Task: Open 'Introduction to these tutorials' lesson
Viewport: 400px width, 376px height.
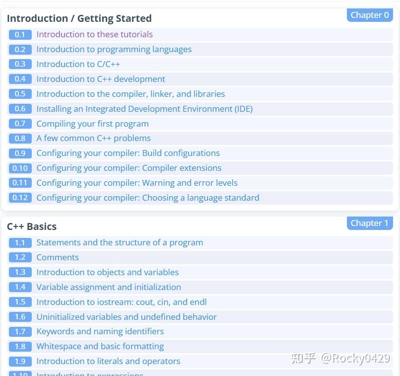Action: (94, 34)
